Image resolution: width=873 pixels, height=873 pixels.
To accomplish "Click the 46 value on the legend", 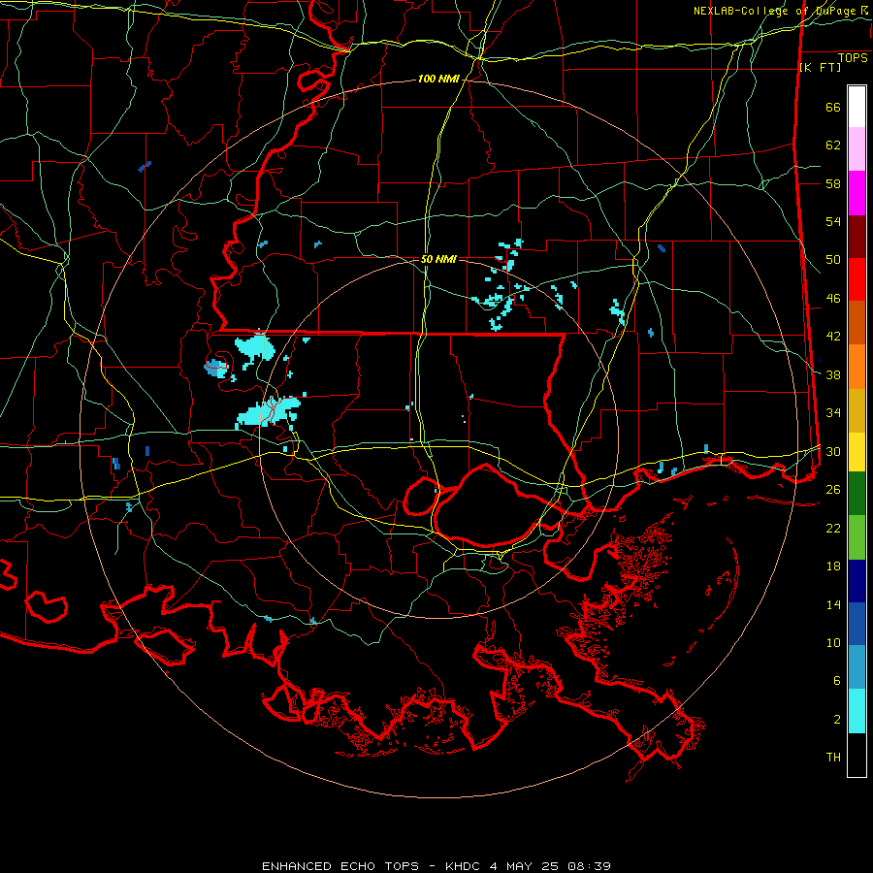I will 833,299.
